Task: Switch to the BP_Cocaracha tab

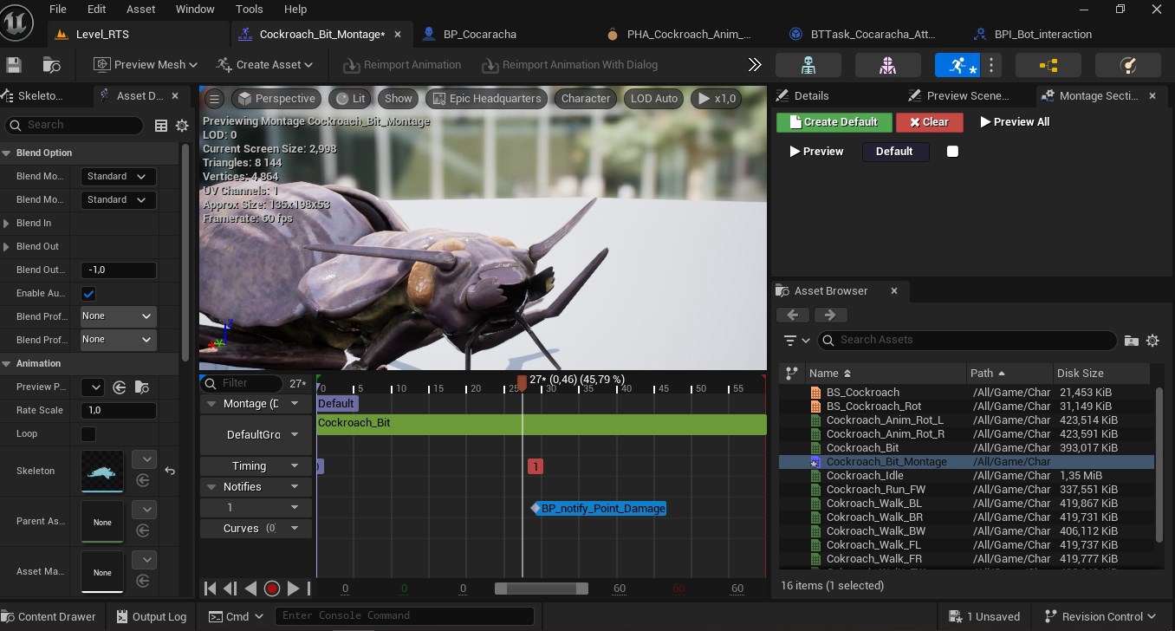Action: [478, 35]
